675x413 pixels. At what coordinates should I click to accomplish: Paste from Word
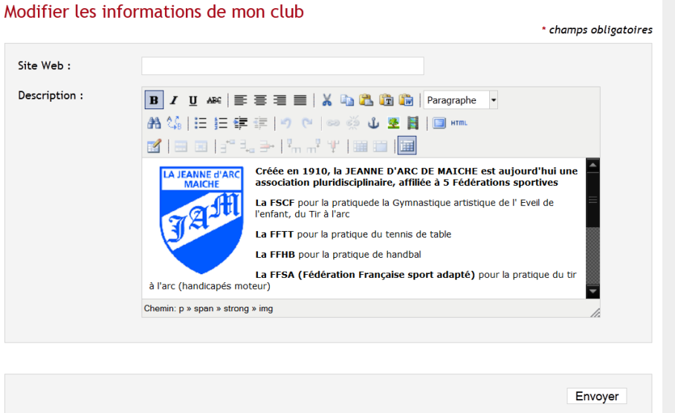tap(406, 100)
